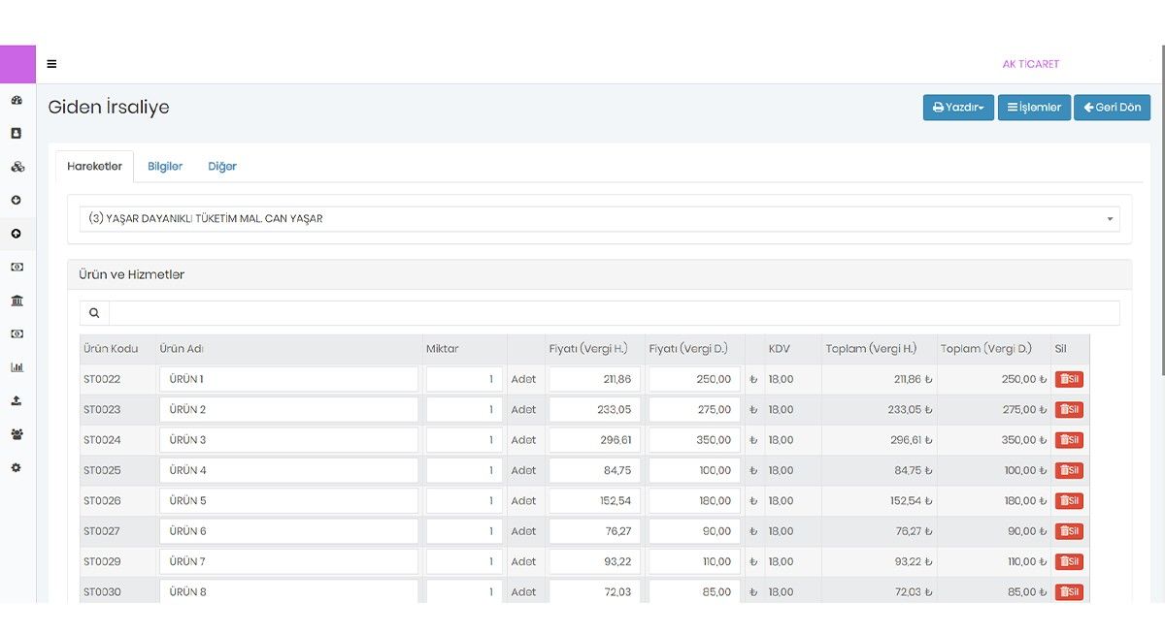Image resolution: width=1165 pixels, height=633 pixels.
Task: Click the bank building icon in sidebar
Action: 17,301
